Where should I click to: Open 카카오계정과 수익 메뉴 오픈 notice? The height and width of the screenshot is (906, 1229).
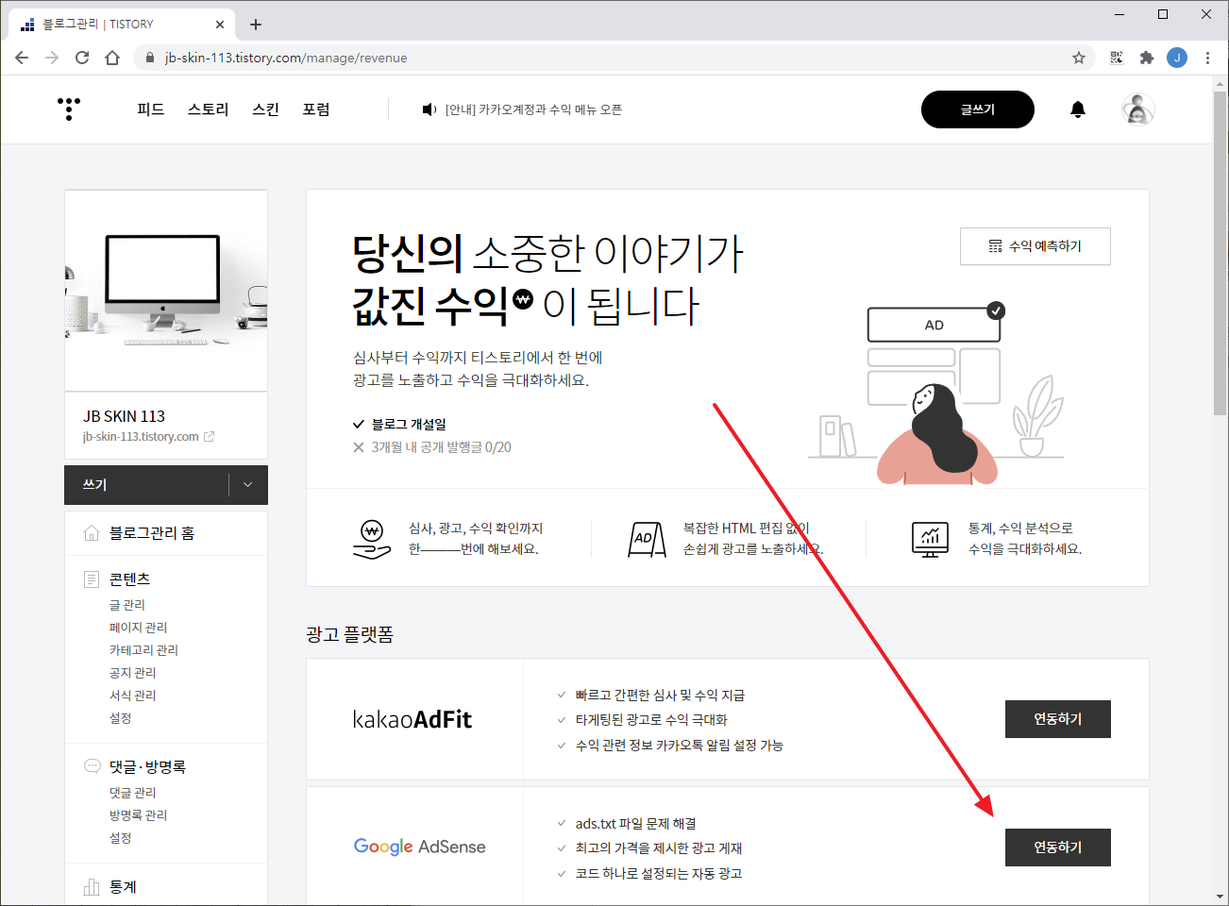[533, 109]
